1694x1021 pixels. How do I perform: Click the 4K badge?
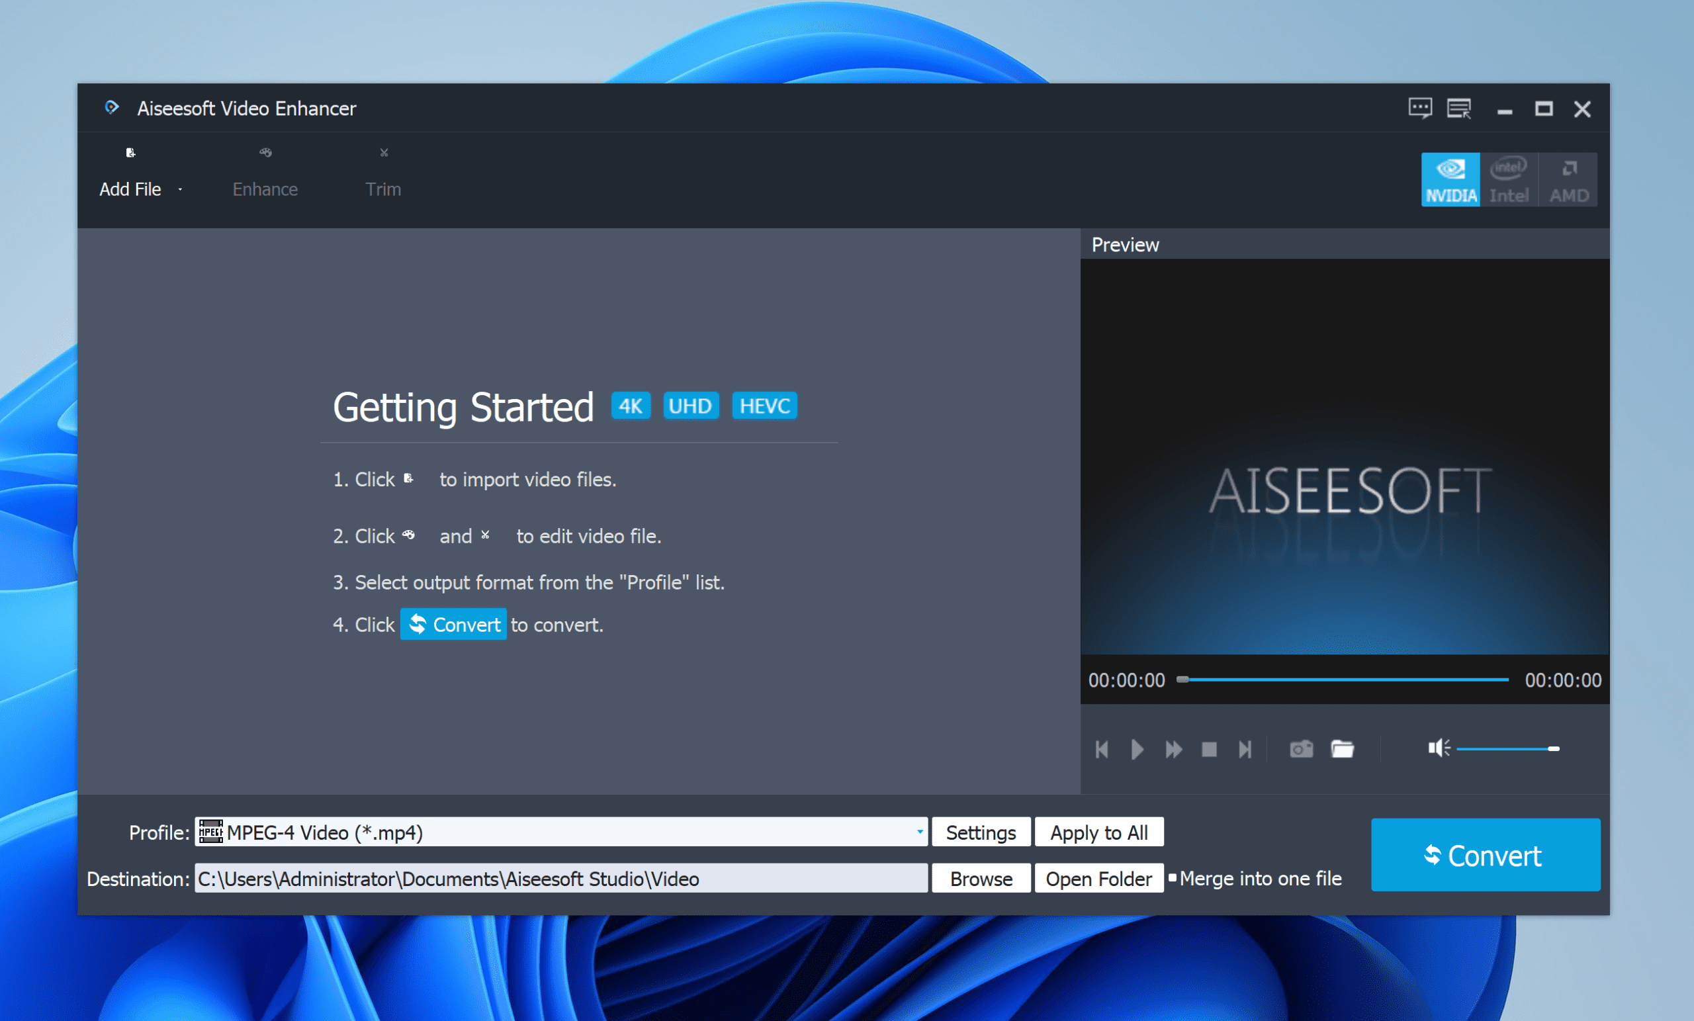(x=631, y=405)
